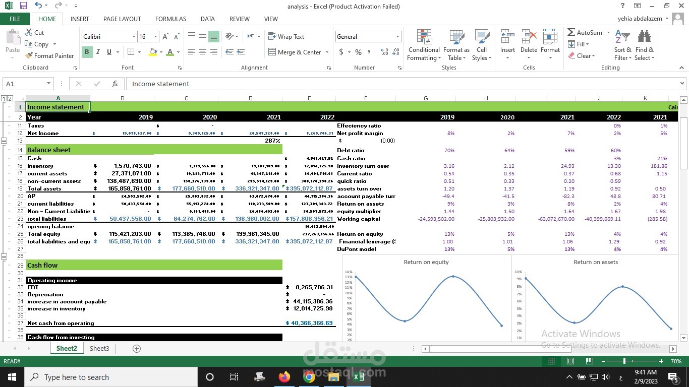This screenshot has height=387, width=689.
Task: Open the font size dropdown
Action: pos(155,37)
